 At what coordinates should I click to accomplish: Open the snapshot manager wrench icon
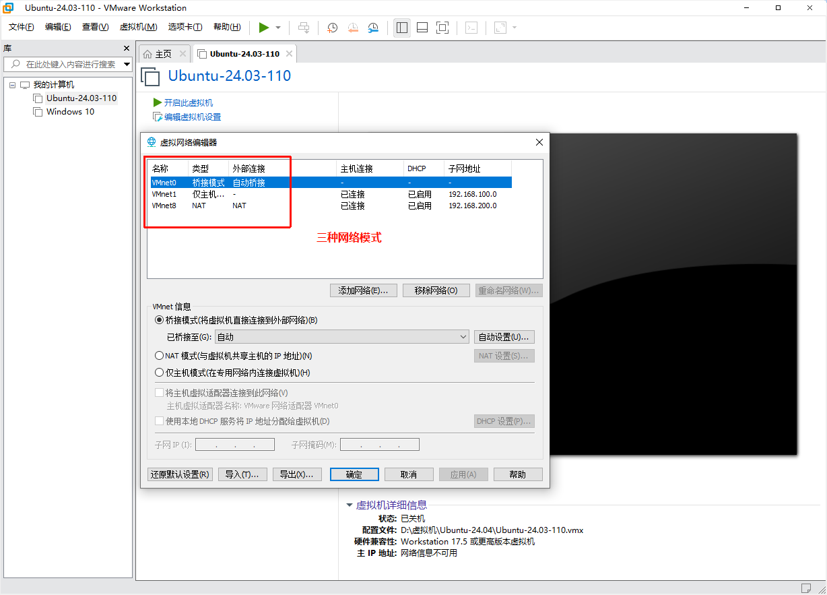(x=373, y=28)
